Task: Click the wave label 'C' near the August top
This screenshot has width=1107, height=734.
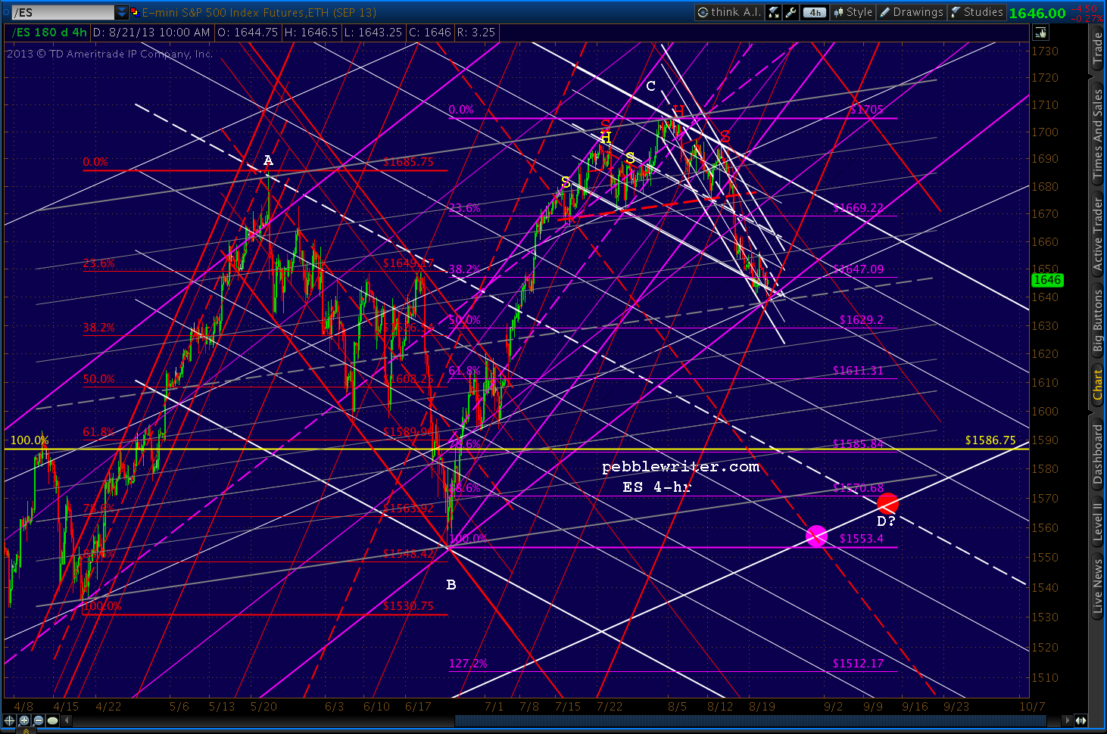Action: [650, 86]
